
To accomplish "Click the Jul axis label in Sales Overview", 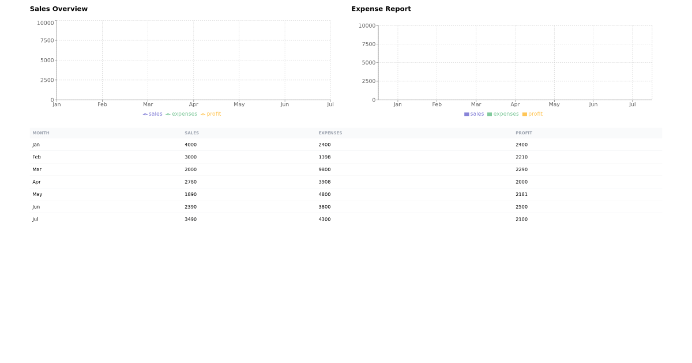I will click(x=330, y=104).
